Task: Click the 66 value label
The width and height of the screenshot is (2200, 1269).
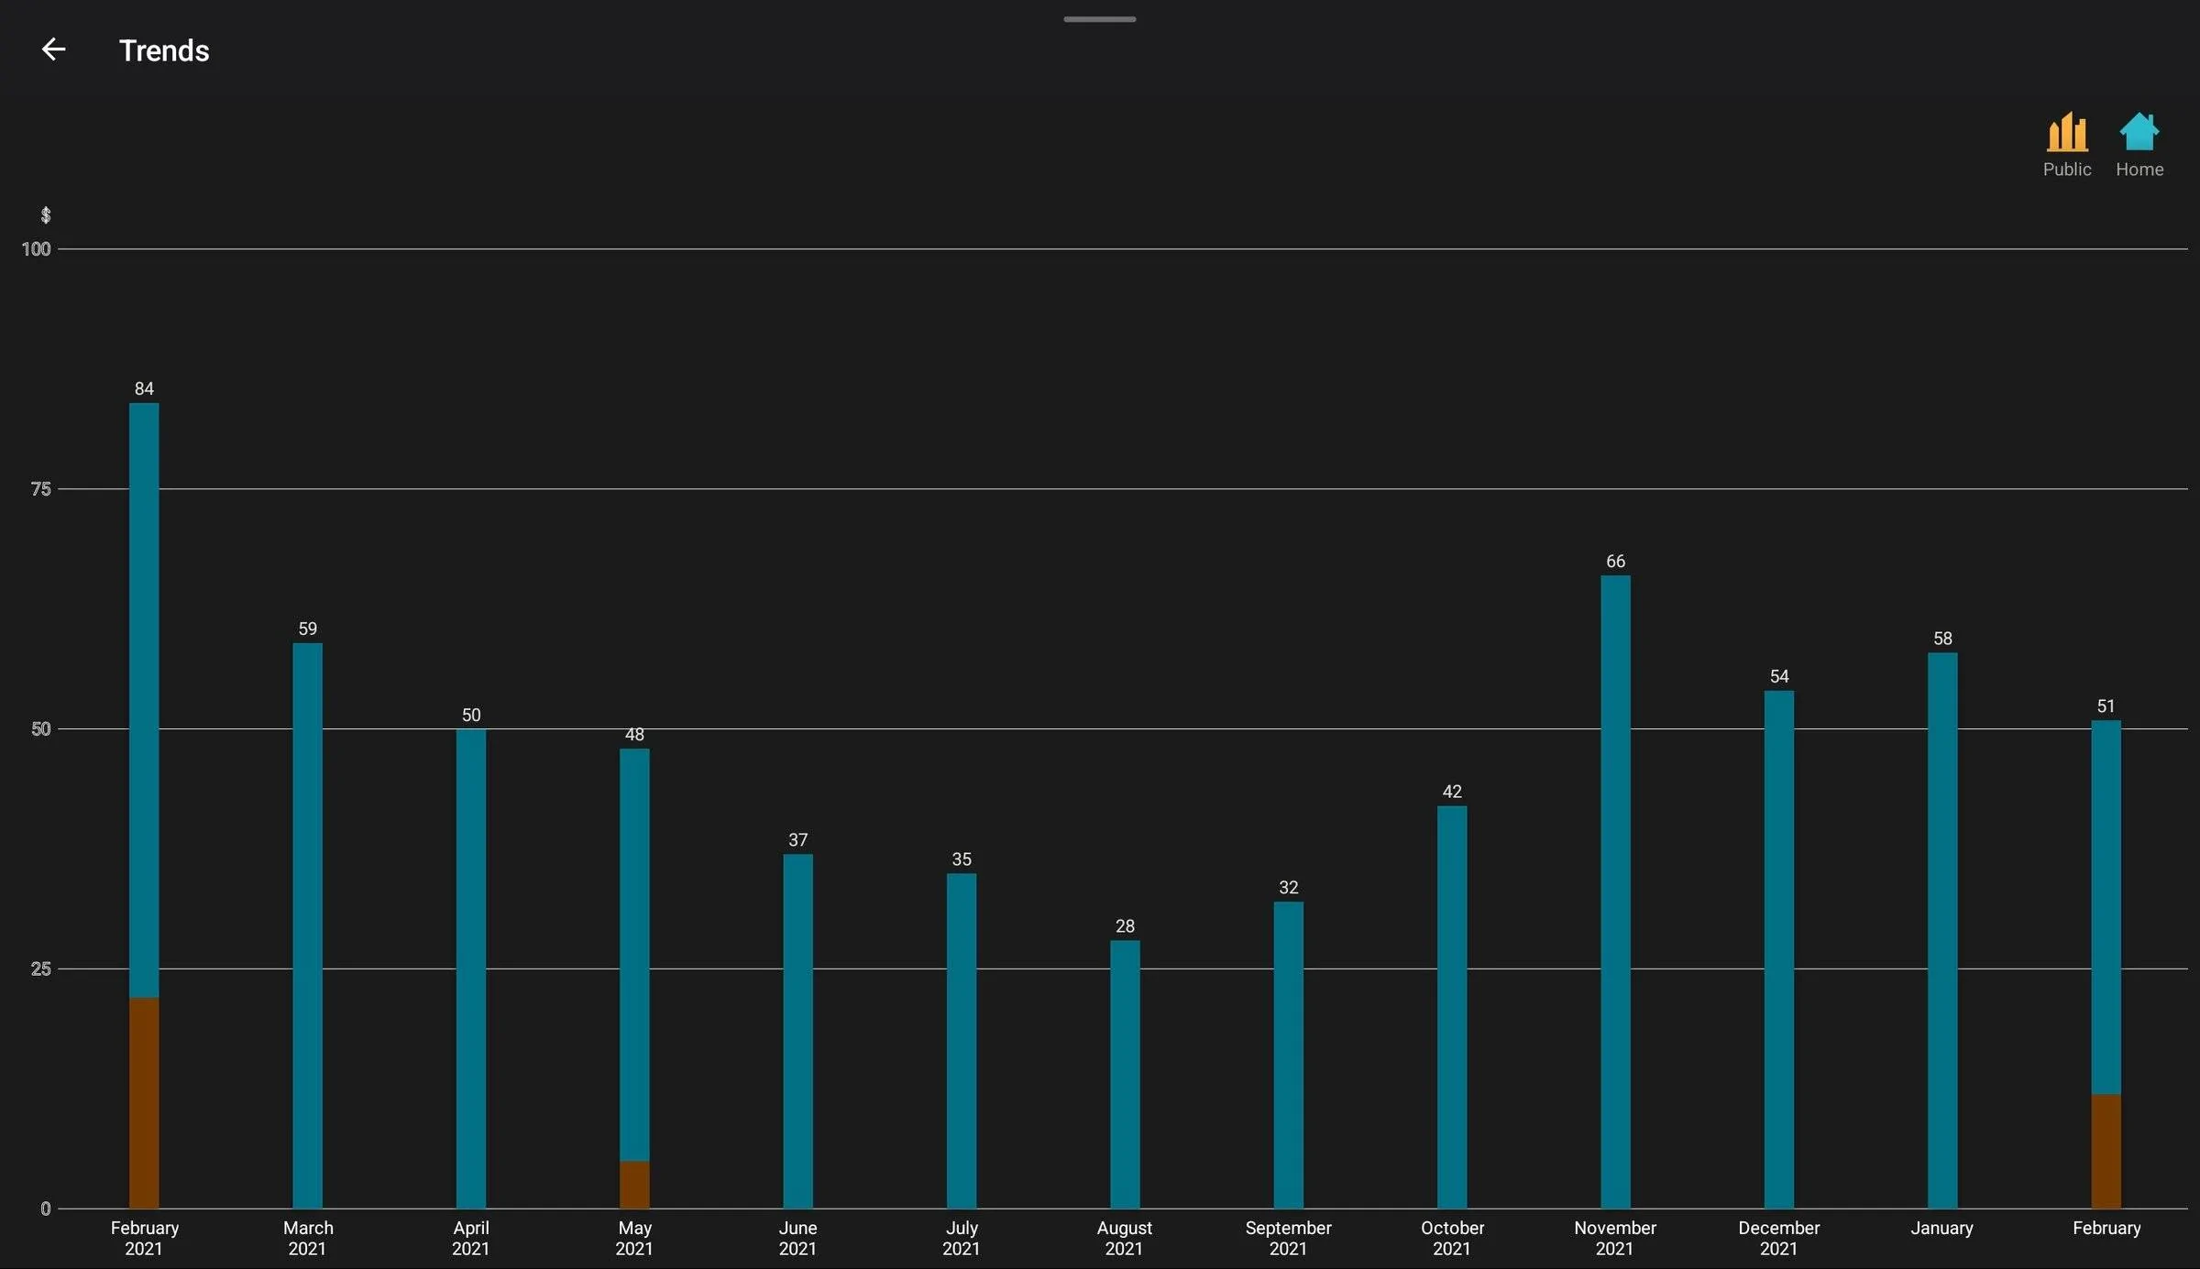Action: click(1615, 561)
